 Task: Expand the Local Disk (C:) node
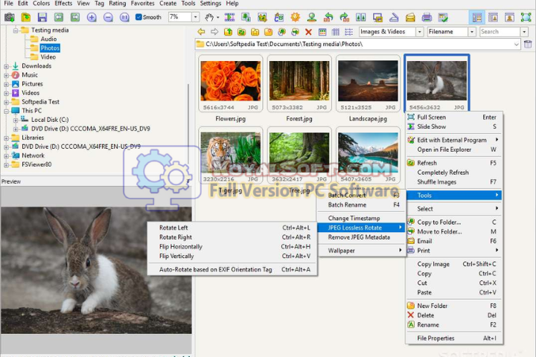click(x=16, y=120)
